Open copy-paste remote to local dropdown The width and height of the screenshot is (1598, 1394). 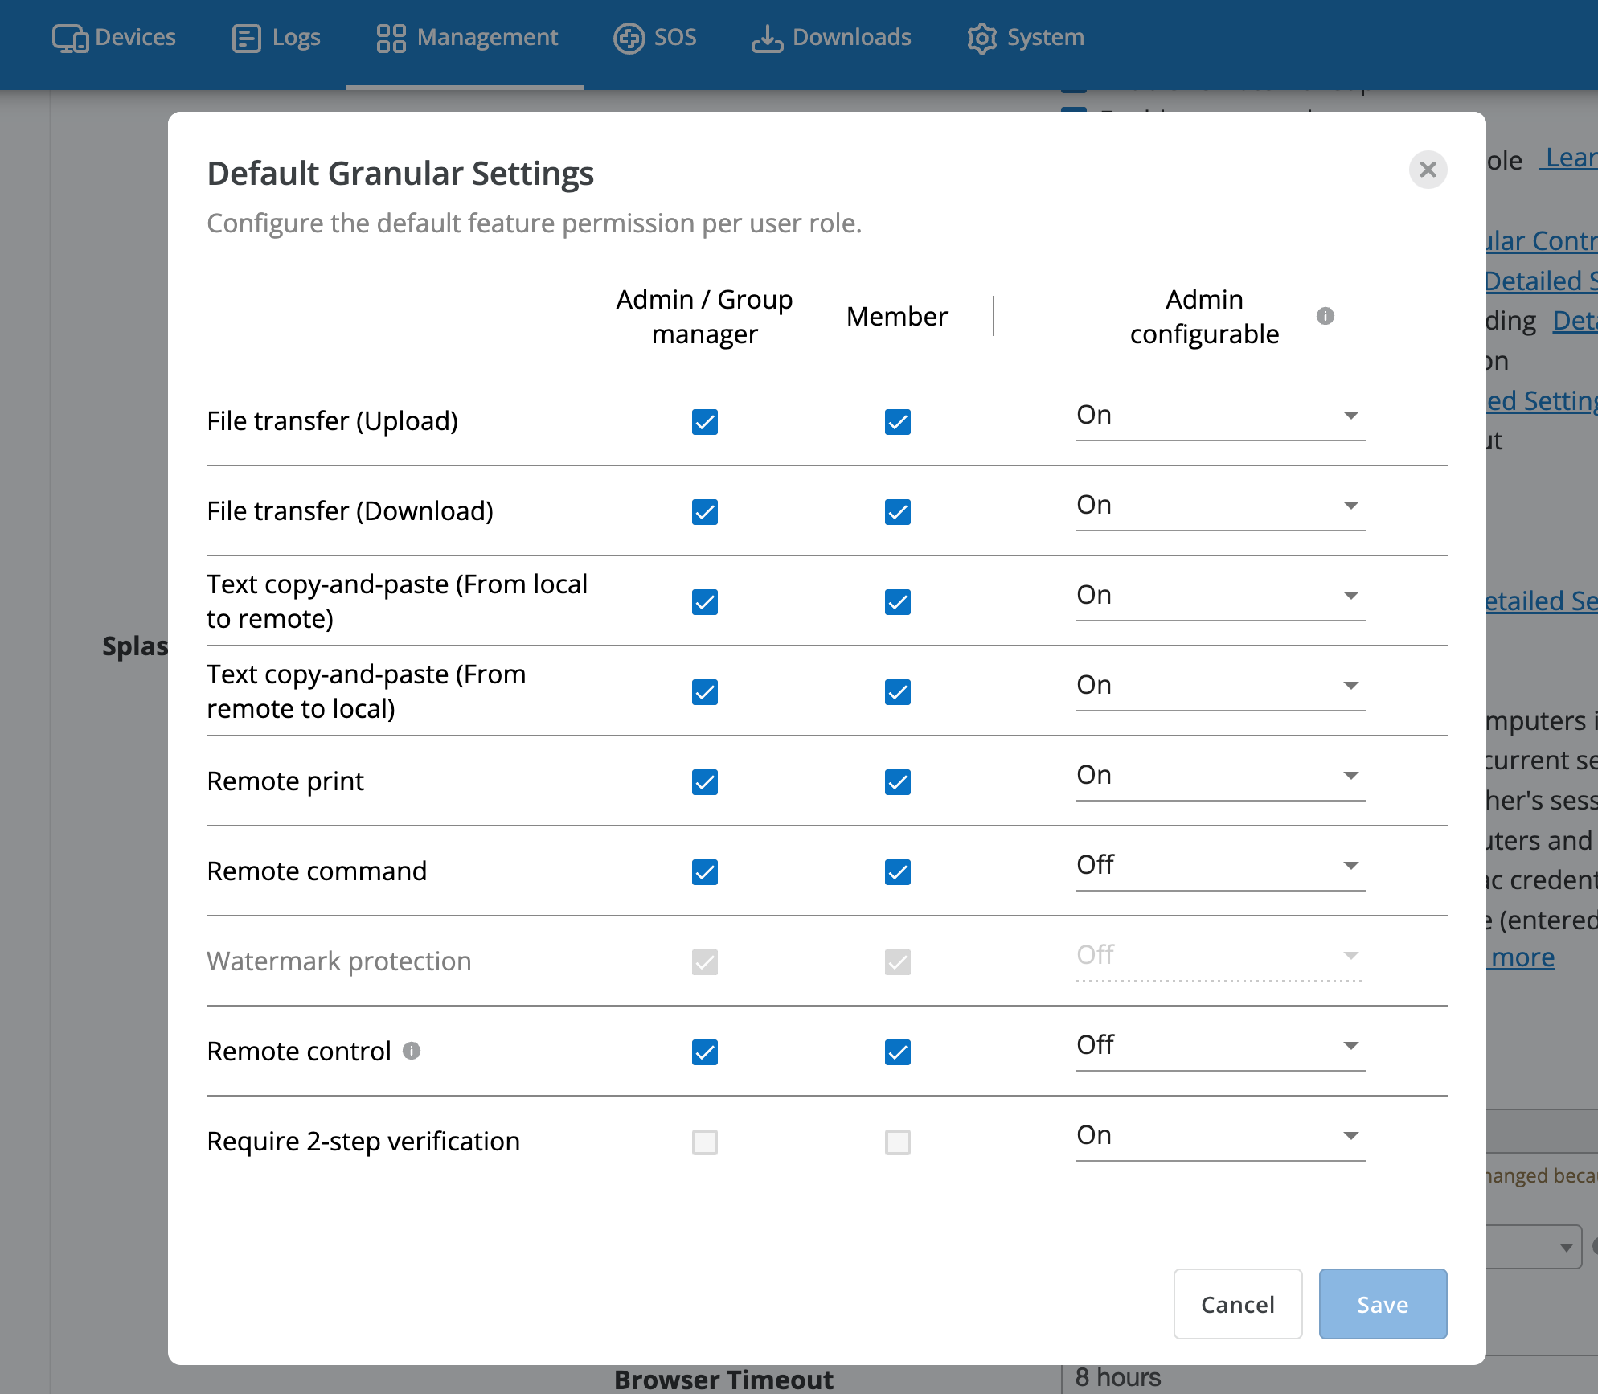[x=1220, y=687]
